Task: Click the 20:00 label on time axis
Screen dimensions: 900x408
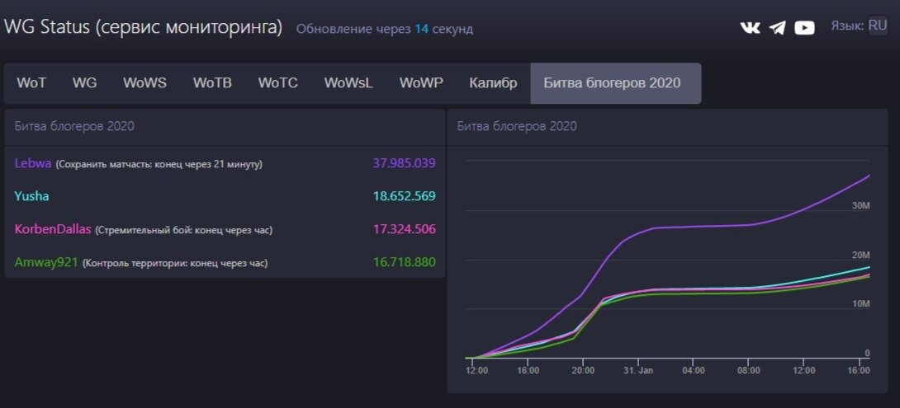Action: tap(583, 371)
